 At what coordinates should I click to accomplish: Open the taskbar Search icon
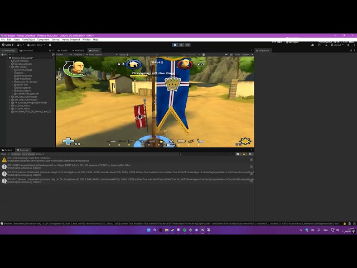[155, 230]
